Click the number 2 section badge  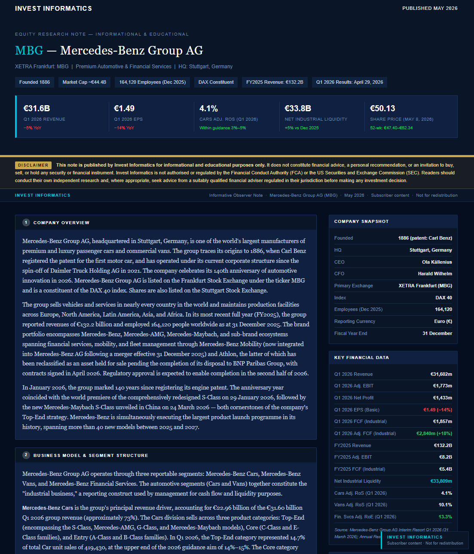tap(26, 455)
